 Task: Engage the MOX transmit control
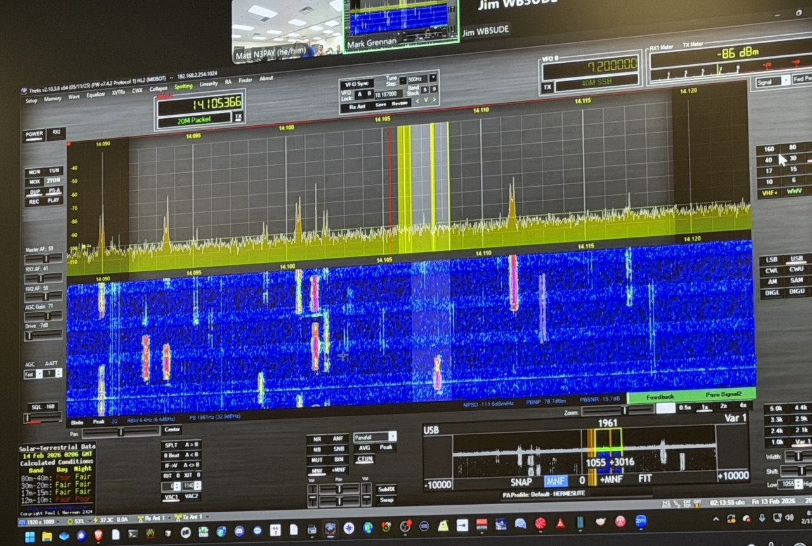34,181
